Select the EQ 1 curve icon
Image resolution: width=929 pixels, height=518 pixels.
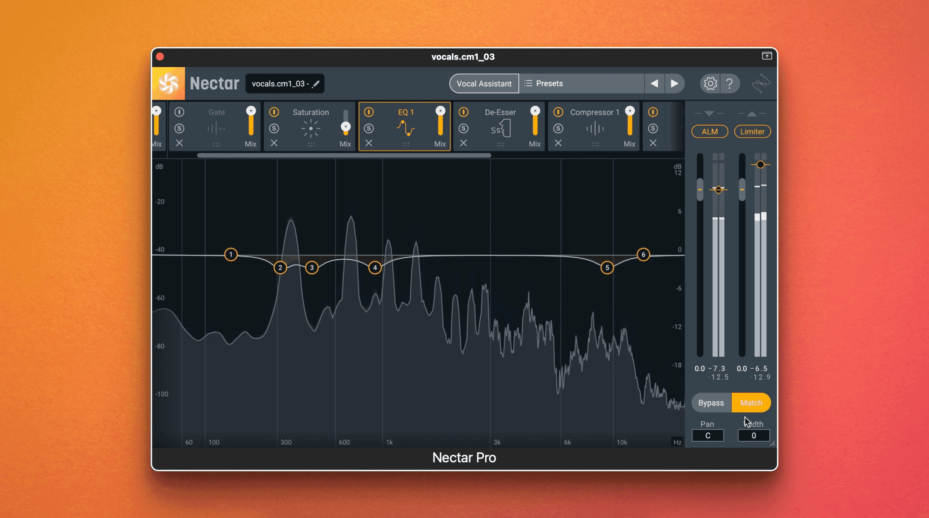coord(406,128)
